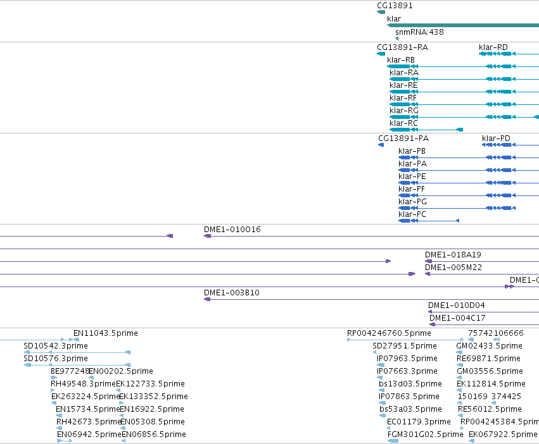Open the 374425 feature label
Screen dimensions: 539x444
point(506,397)
